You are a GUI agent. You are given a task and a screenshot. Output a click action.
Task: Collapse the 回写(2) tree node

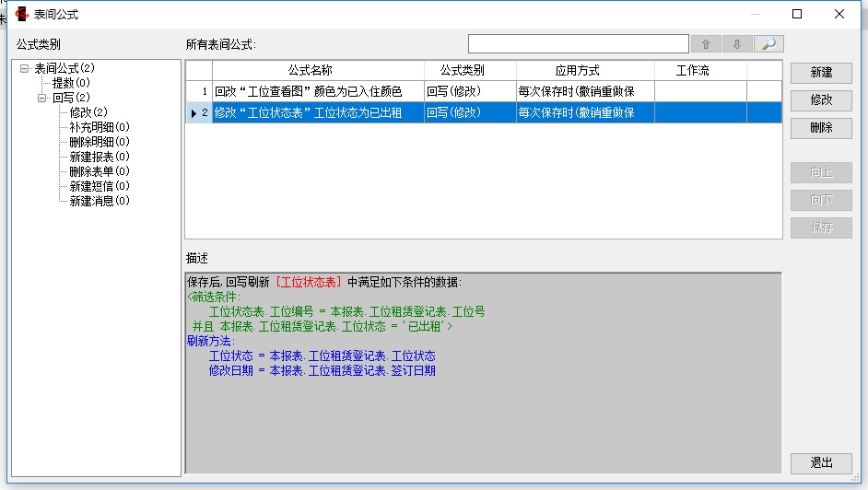click(42, 98)
